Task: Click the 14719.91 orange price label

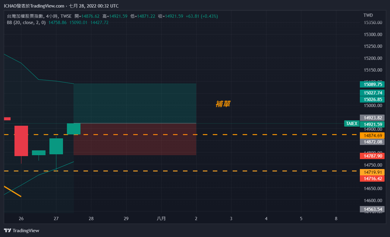Action: [372, 172]
